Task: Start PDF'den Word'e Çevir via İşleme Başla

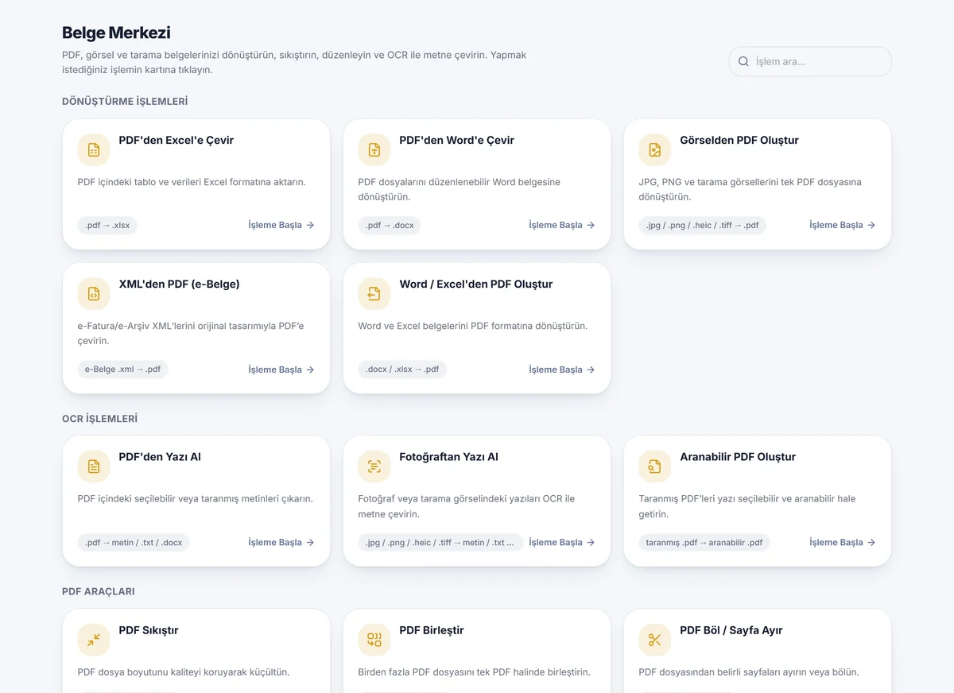Action: (x=562, y=225)
